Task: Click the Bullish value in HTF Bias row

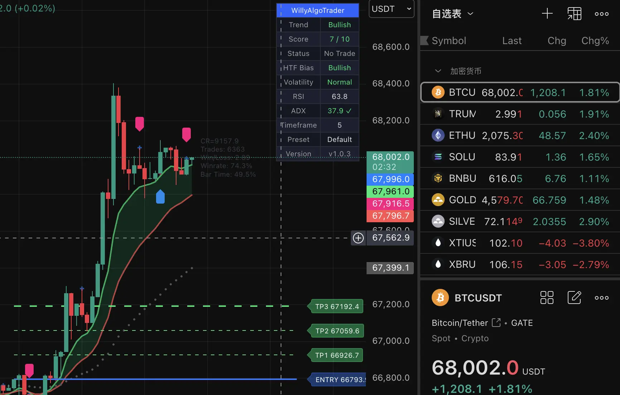Action: coord(340,68)
